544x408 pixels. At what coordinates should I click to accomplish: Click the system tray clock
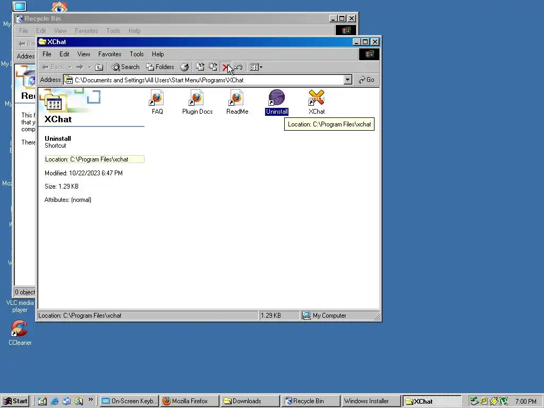click(525, 402)
